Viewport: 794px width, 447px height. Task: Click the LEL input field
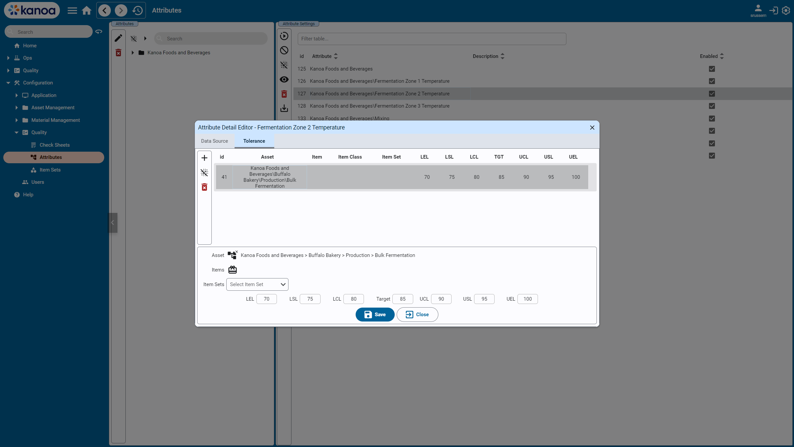point(267,299)
